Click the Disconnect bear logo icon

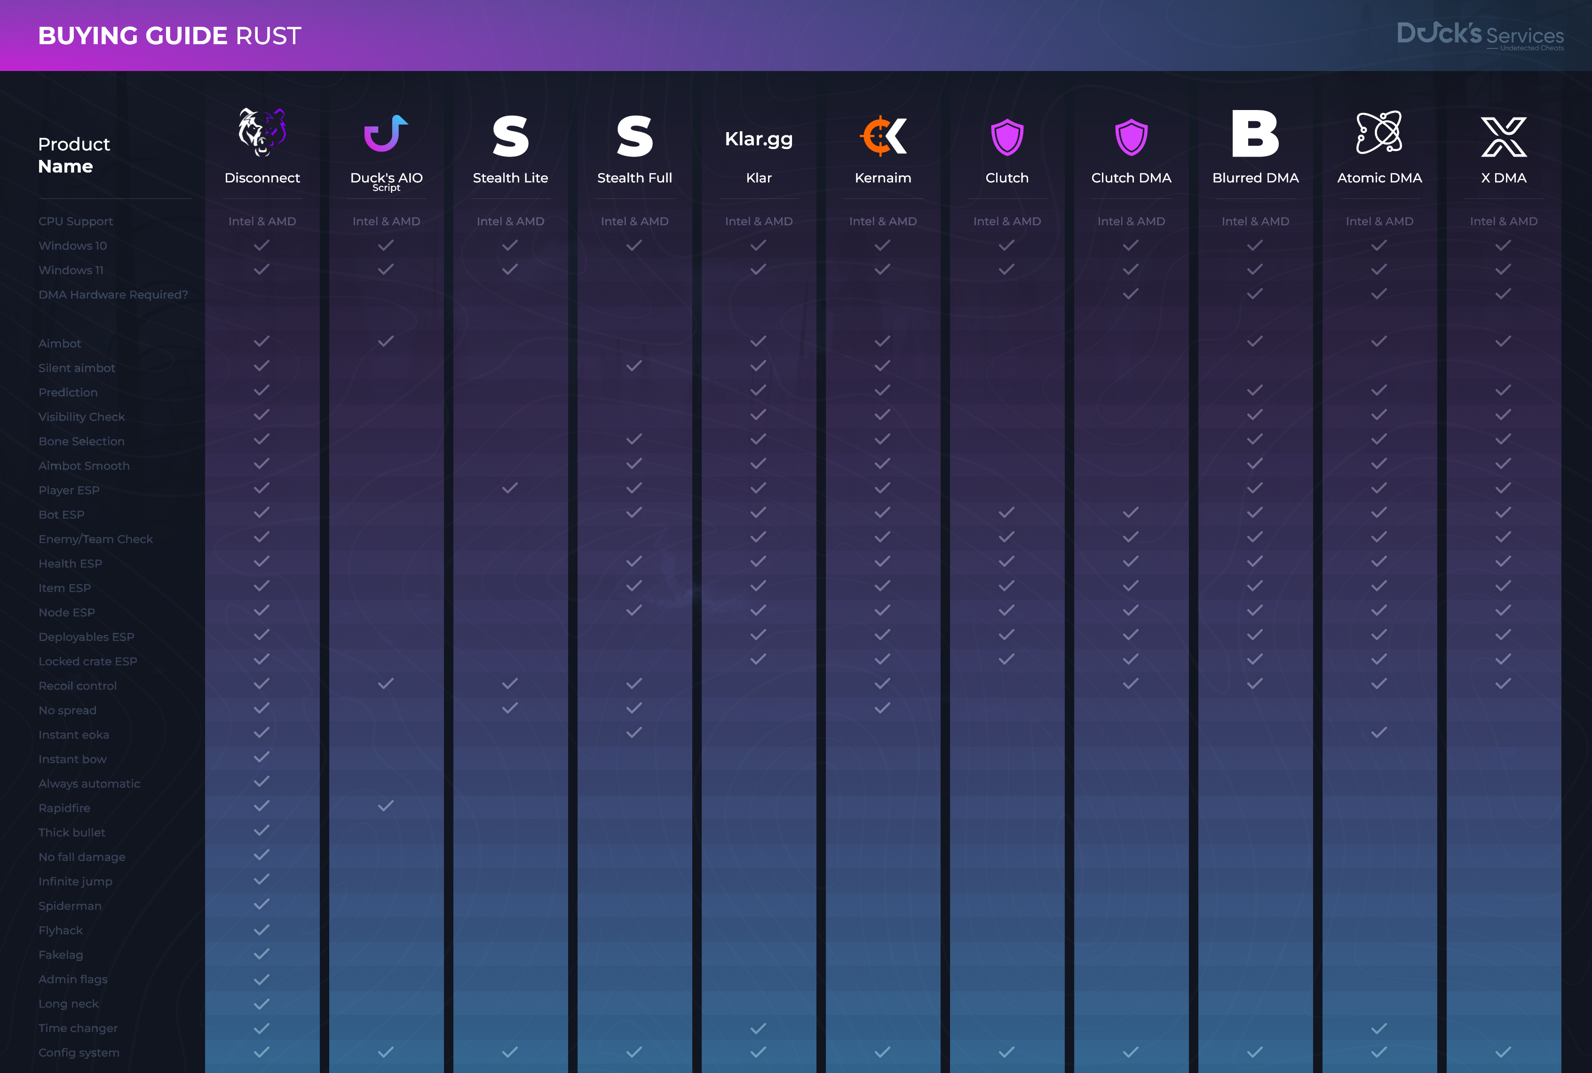click(x=262, y=132)
